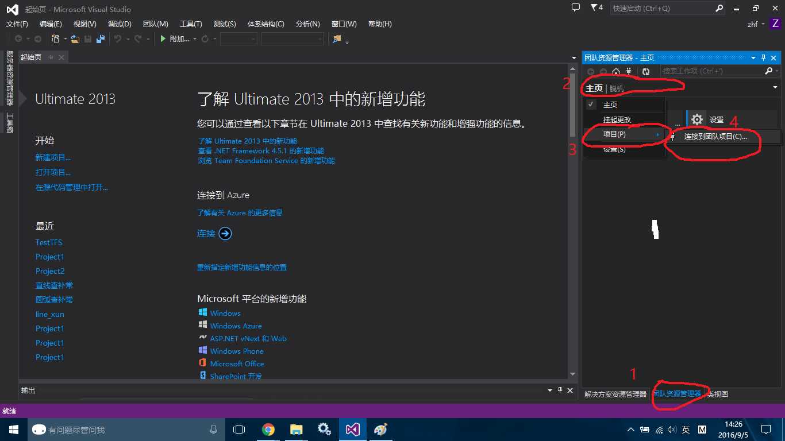Open recent project 直线查补常
785x441 pixels.
[x=54, y=285]
